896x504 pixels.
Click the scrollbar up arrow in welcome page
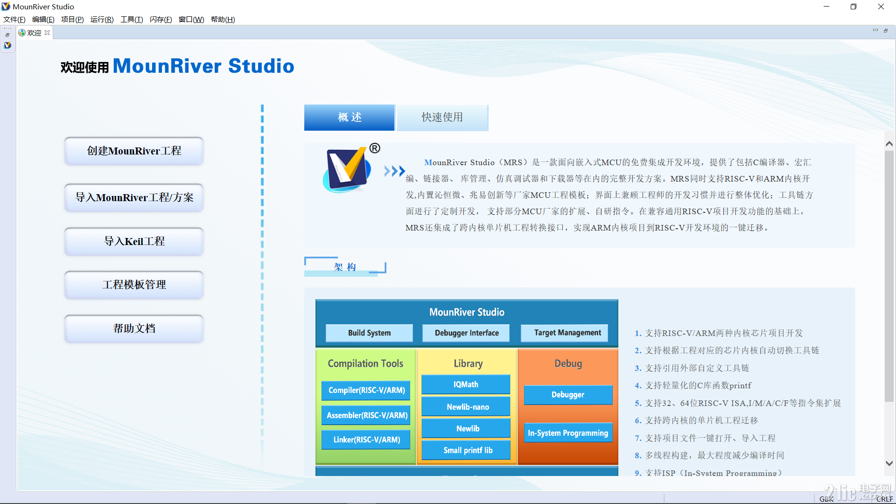coord(889,144)
